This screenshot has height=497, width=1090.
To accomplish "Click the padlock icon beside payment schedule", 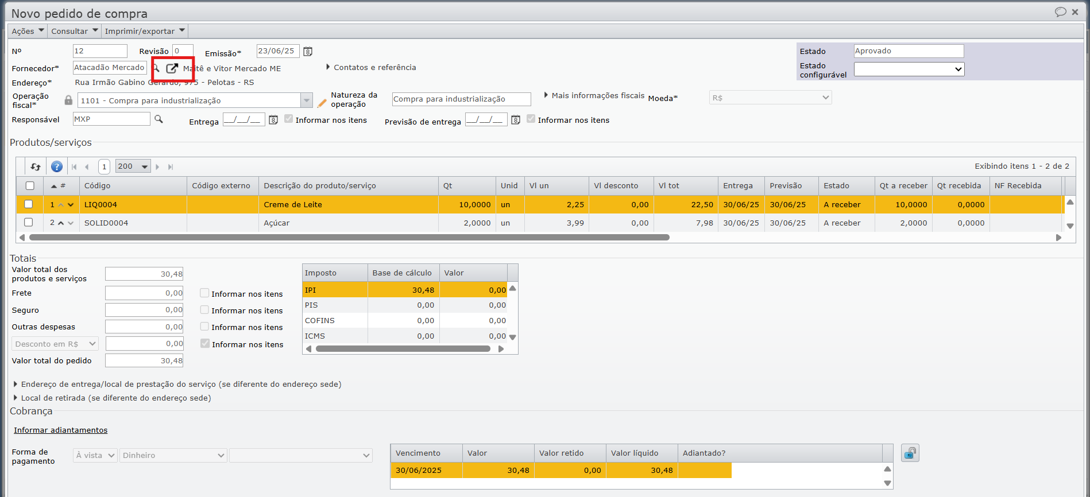I will (x=910, y=453).
